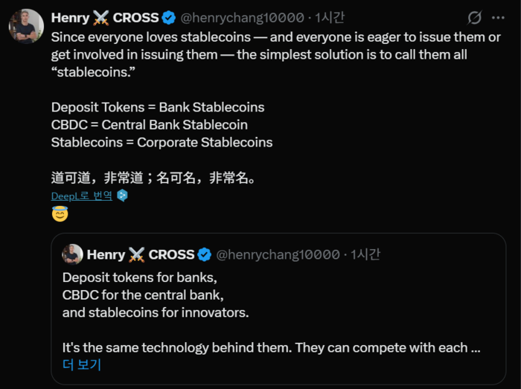Click the quoted tweet's 1시간 timestamp

365,254
